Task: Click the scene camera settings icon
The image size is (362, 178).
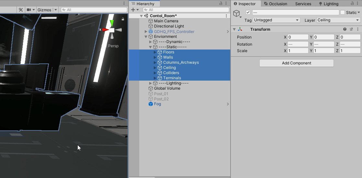Action: [x=28, y=10]
